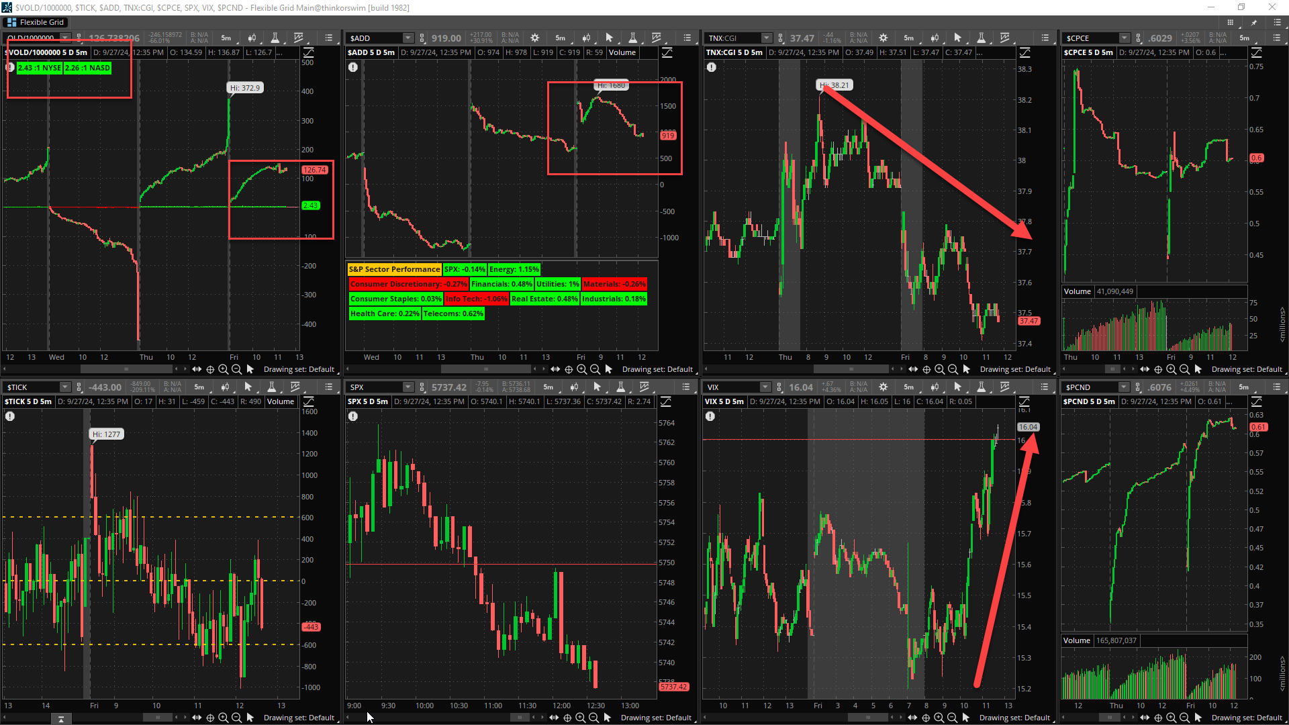The height and width of the screenshot is (725, 1289).
Task: Open studies flask icon in TNX:CGI toolbar
Action: coord(981,38)
